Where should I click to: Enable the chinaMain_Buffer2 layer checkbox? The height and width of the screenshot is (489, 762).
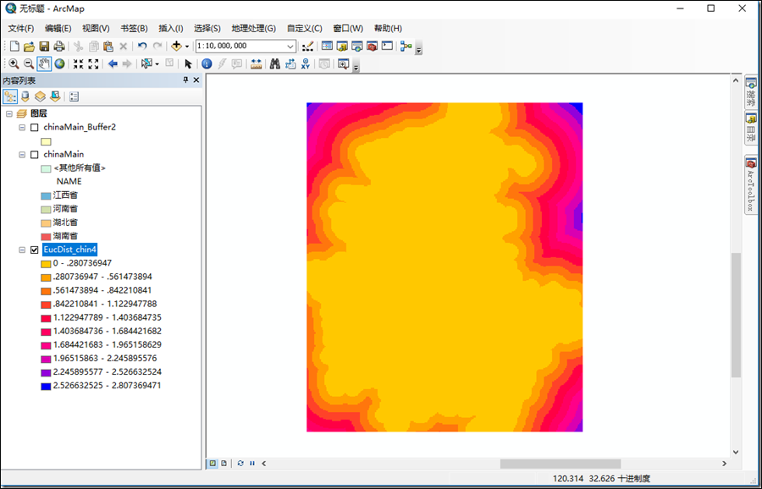tap(34, 127)
